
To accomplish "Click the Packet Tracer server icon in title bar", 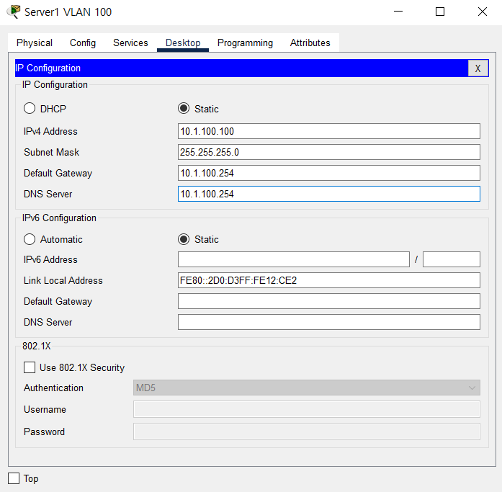I will point(14,12).
